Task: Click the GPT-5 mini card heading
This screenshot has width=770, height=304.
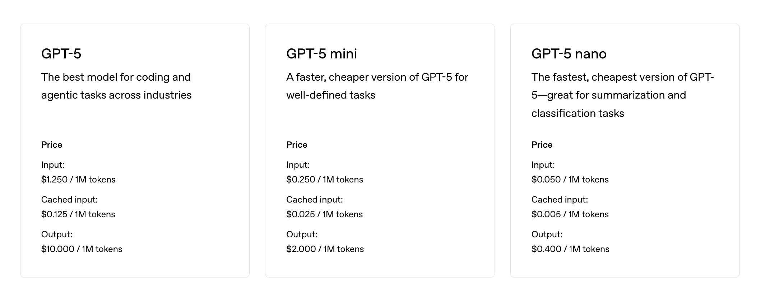Action: click(321, 54)
